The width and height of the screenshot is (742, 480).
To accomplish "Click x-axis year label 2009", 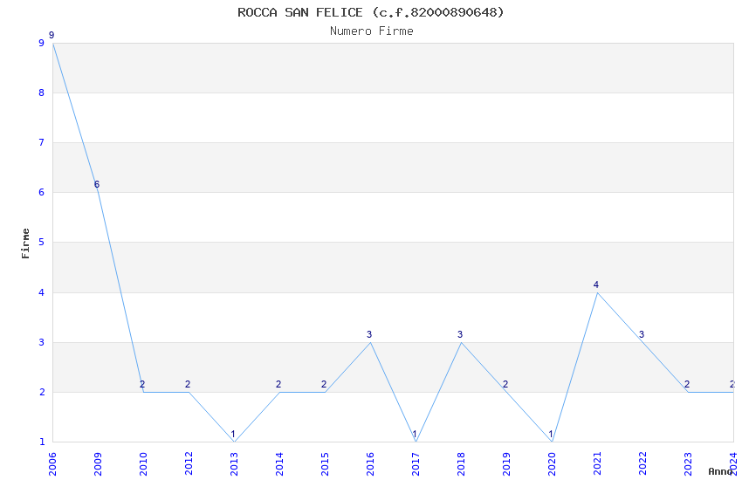I will 98,463.
